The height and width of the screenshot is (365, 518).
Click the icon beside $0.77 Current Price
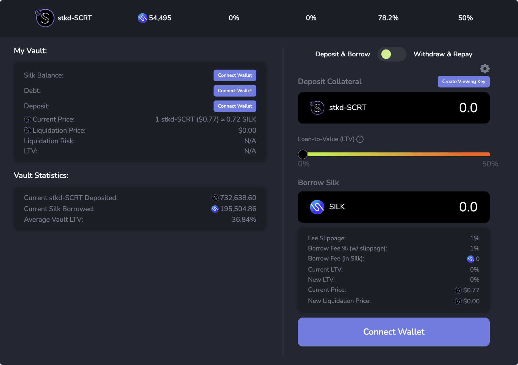(458, 290)
